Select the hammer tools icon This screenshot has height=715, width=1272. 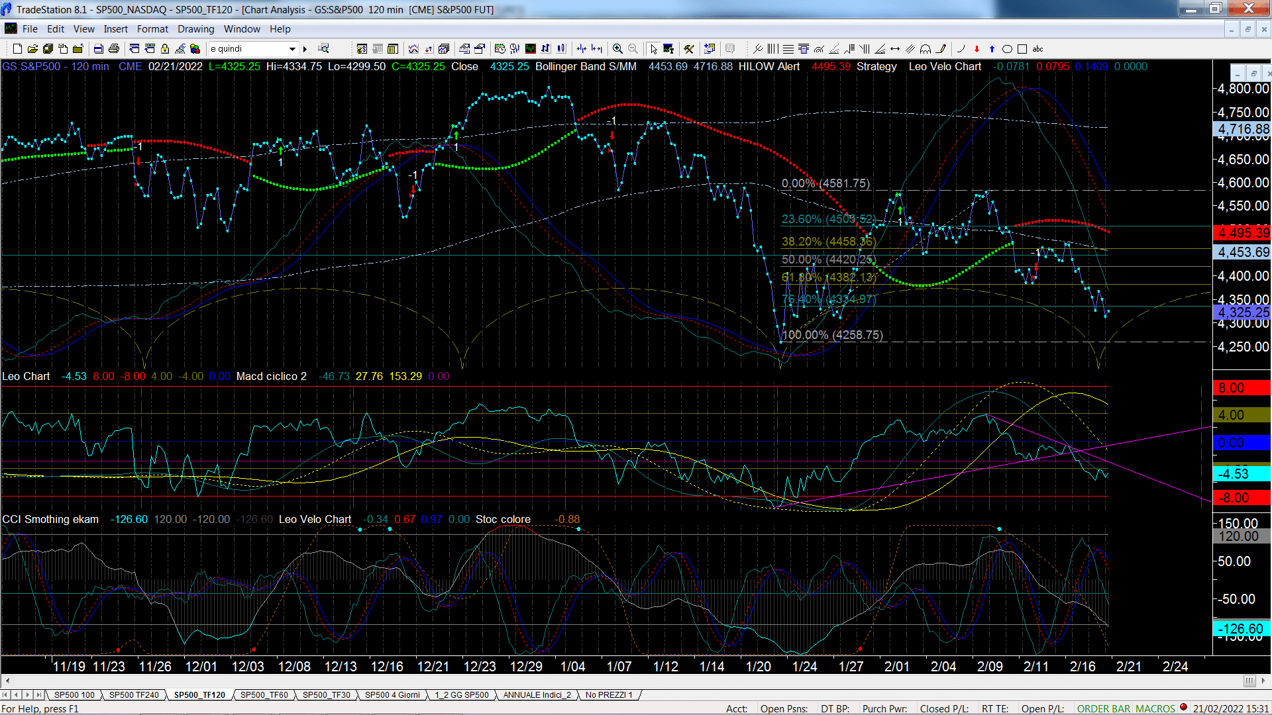(689, 49)
